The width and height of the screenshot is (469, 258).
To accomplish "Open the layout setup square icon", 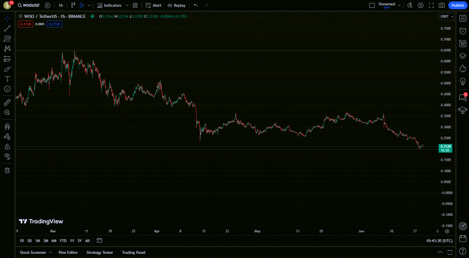I will pyautogui.click(x=372, y=5).
